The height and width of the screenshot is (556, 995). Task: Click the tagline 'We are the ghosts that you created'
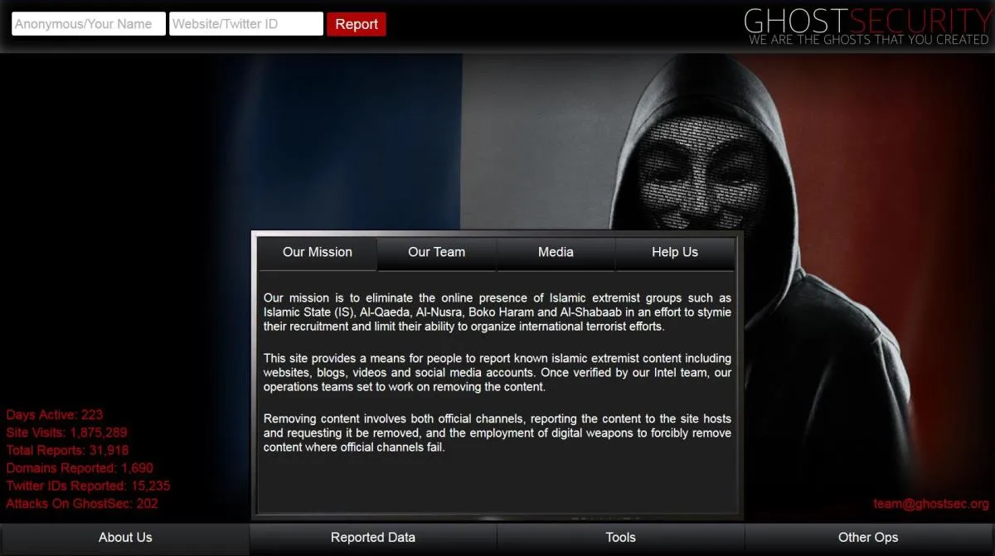pyautogui.click(x=868, y=40)
